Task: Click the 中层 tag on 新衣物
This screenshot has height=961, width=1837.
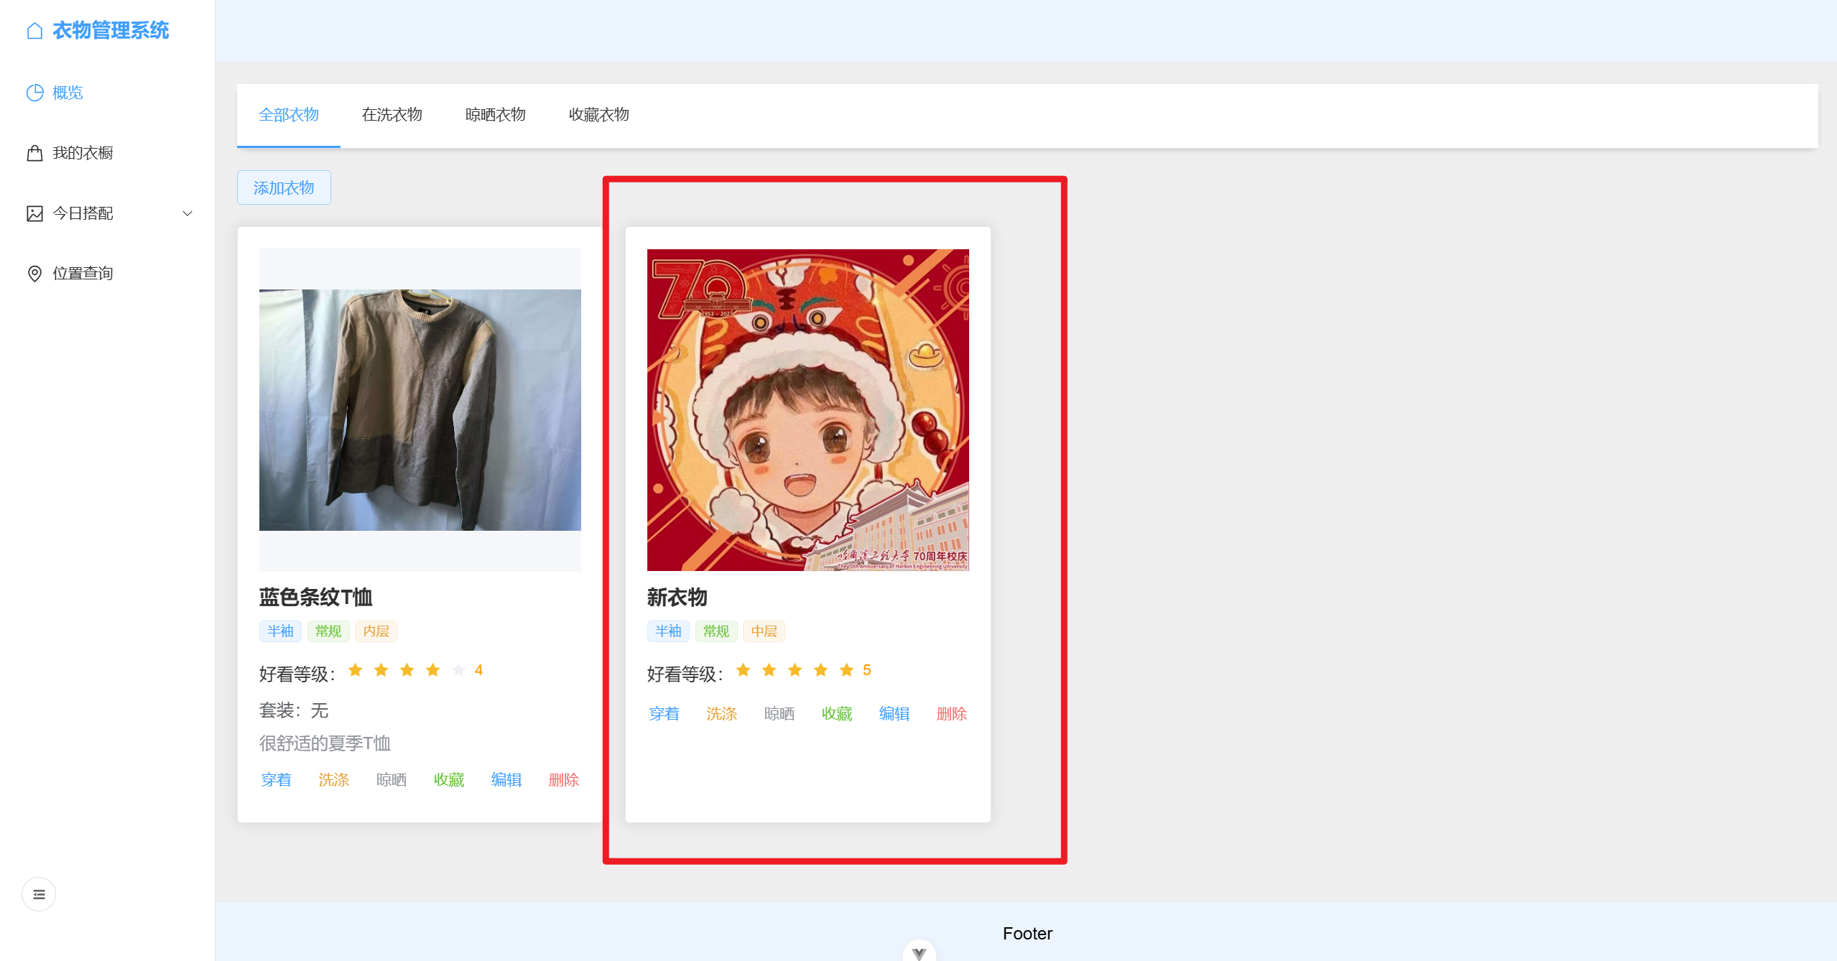Action: [x=764, y=631]
